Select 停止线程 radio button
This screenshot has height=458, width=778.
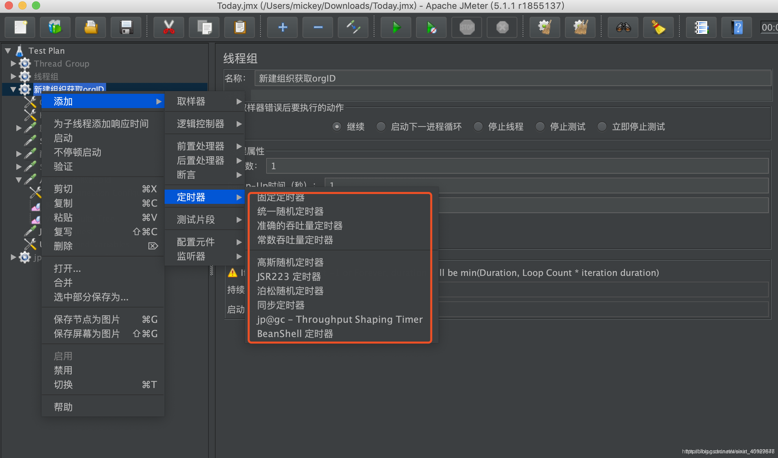tap(478, 127)
